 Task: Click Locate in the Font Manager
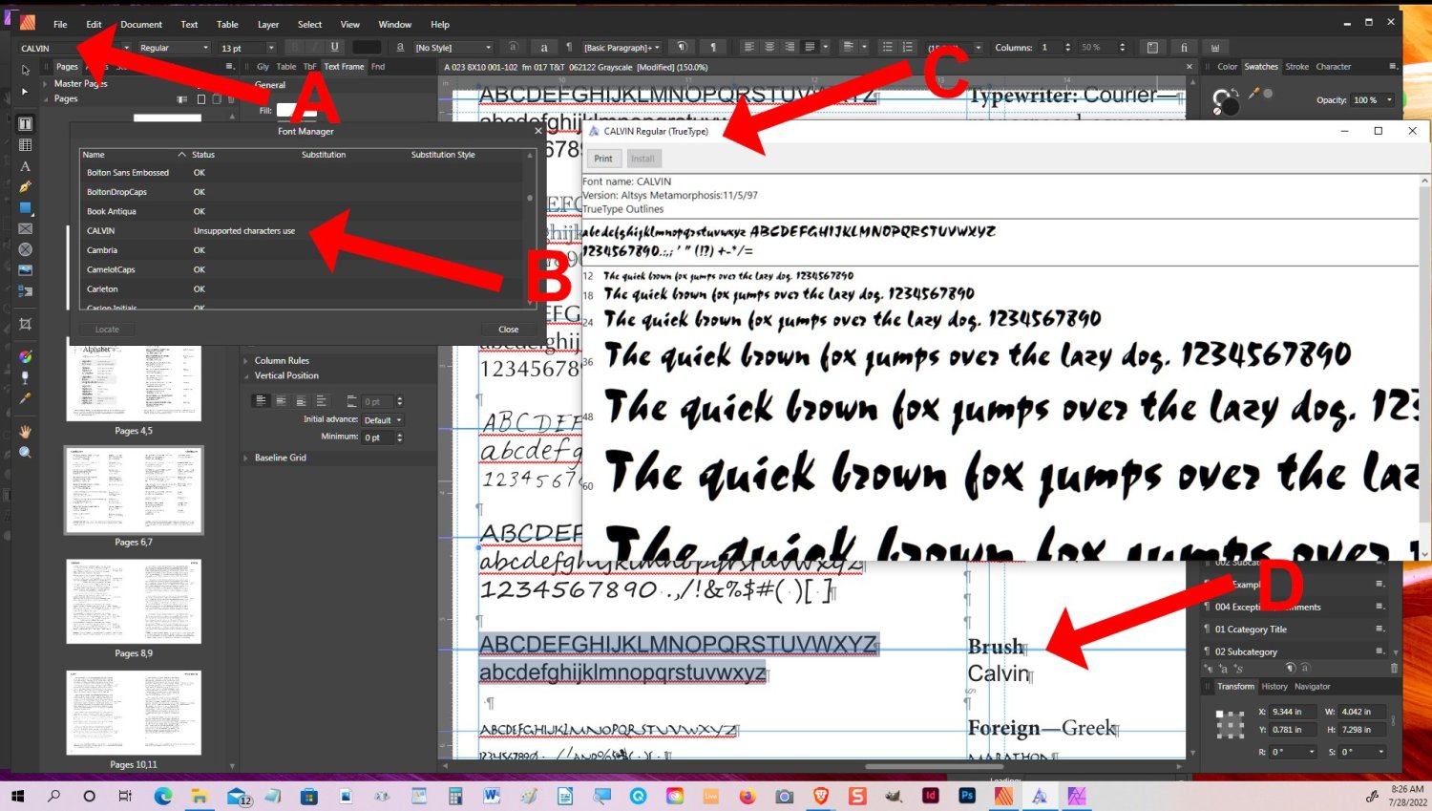107,329
